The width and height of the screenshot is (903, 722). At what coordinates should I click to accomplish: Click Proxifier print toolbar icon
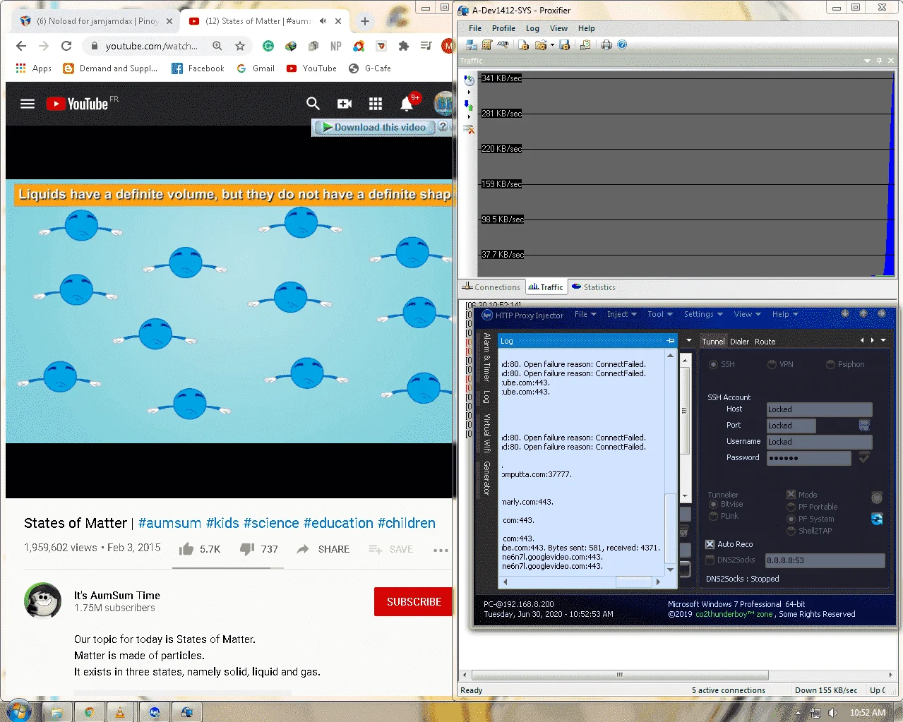[x=606, y=44]
